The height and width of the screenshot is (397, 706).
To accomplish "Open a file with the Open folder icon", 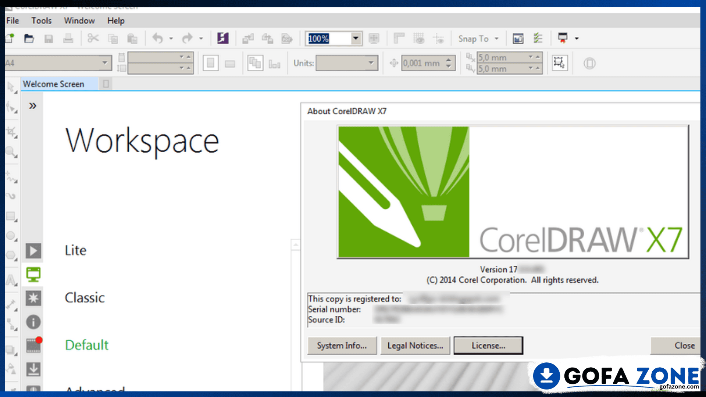I will point(29,38).
